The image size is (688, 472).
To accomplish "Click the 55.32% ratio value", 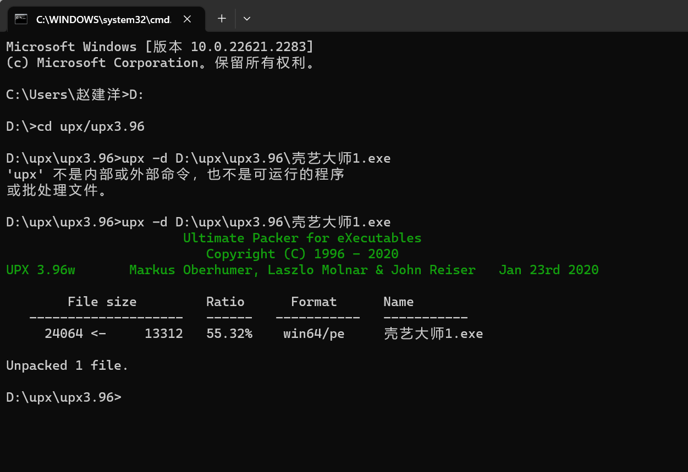I will tap(229, 334).
